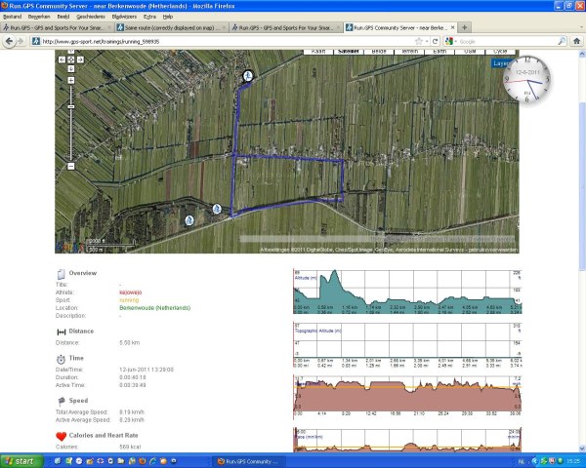Click the runner marker at route start
The height and width of the screenshot is (468, 586).
248,75
